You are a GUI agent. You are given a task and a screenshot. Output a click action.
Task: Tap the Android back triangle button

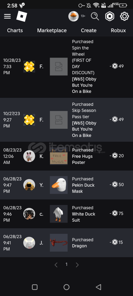coord(98,287)
